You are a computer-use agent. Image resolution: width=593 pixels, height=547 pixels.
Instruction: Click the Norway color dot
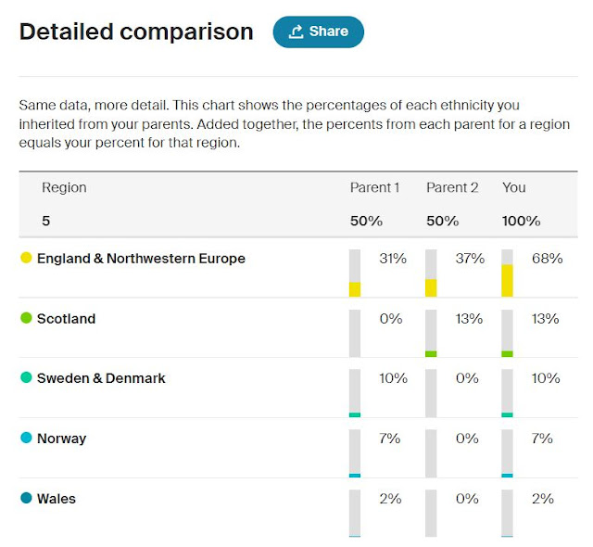(x=26, y=439)
